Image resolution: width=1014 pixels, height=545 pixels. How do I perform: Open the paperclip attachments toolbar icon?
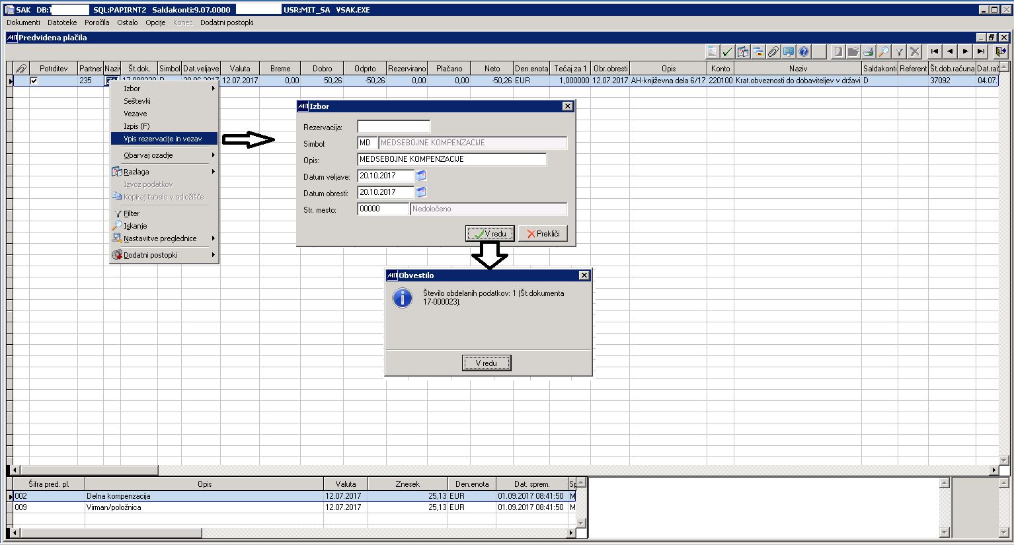tap(773, 52)
